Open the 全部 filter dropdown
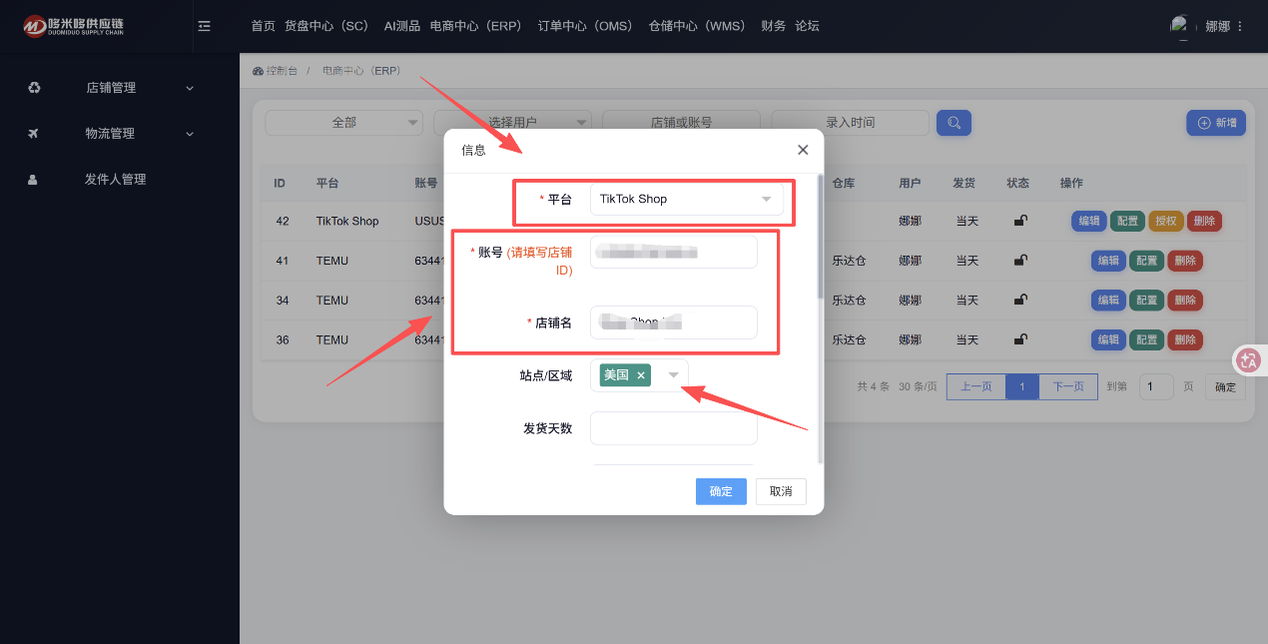The image size is (1268, 644). [x=343, y=122]
